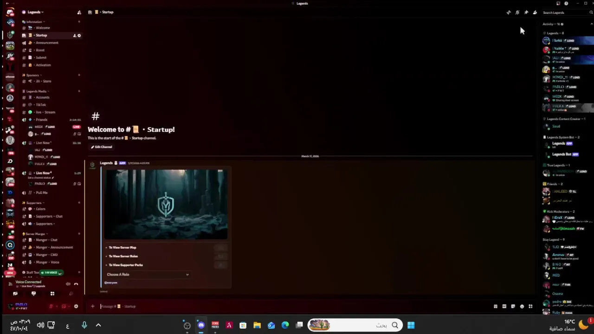
Task: Open the TikTok channel
Action: [51, 105]
